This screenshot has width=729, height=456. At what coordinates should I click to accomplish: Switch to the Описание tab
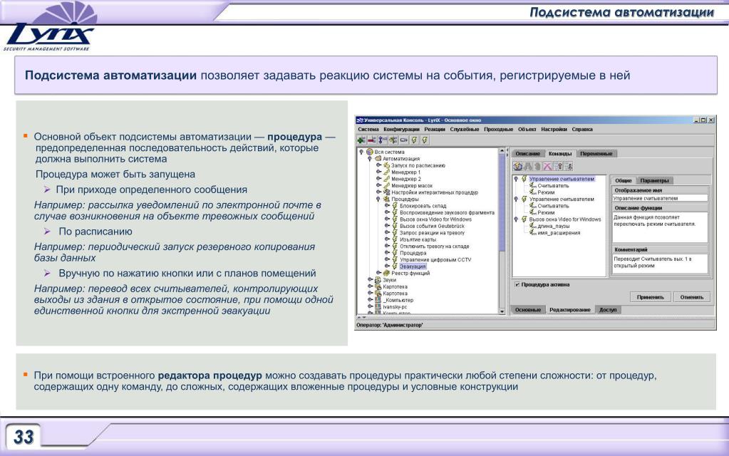coord(528,153)
